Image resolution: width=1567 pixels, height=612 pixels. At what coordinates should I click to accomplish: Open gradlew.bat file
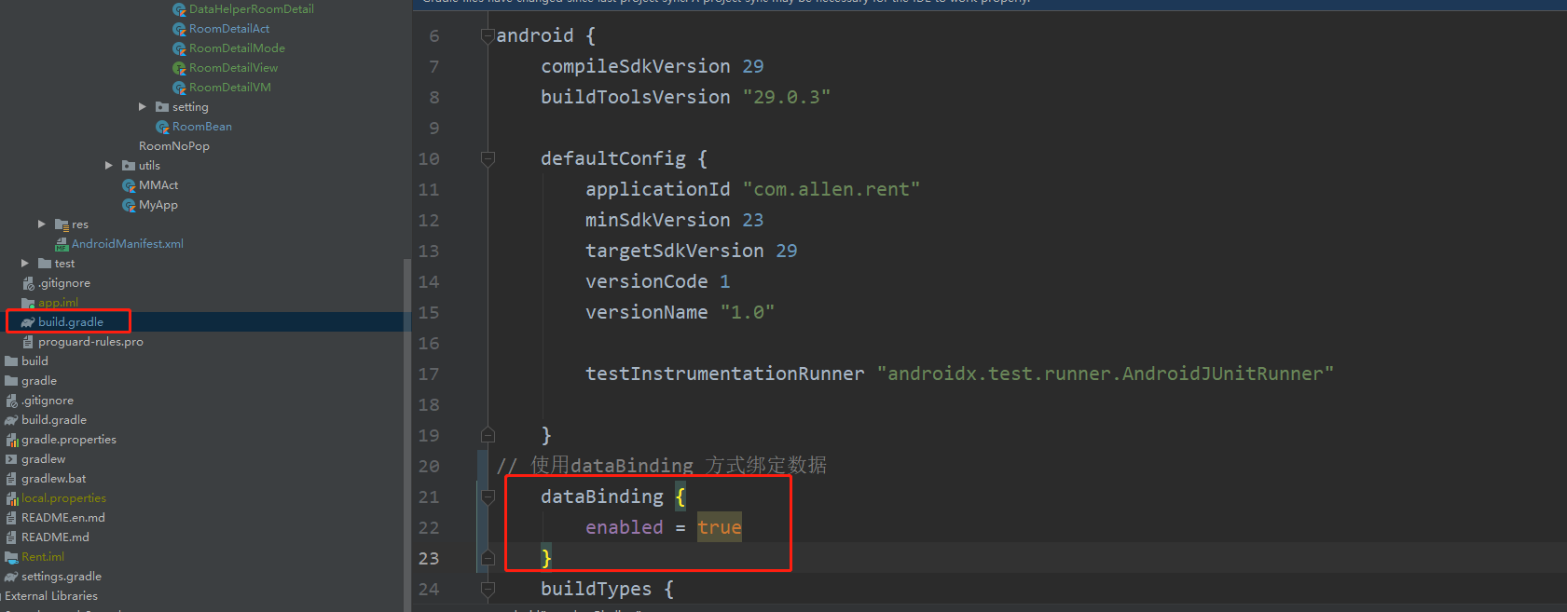[x=54, y=479]
